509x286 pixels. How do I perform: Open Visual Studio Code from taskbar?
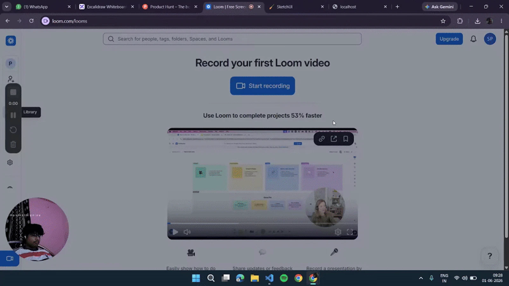(x=269, y=278)
